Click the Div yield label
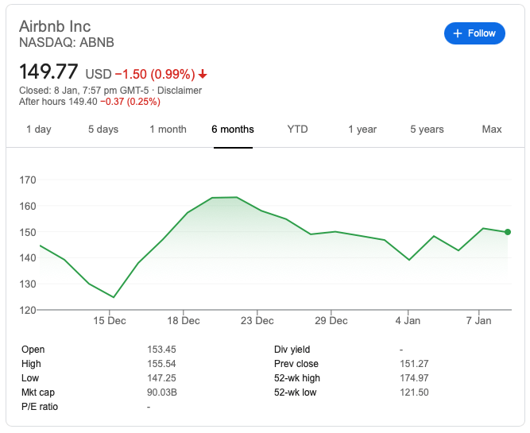Image resolution: width=530 pixels, height=433 pixels. [292, 350]
